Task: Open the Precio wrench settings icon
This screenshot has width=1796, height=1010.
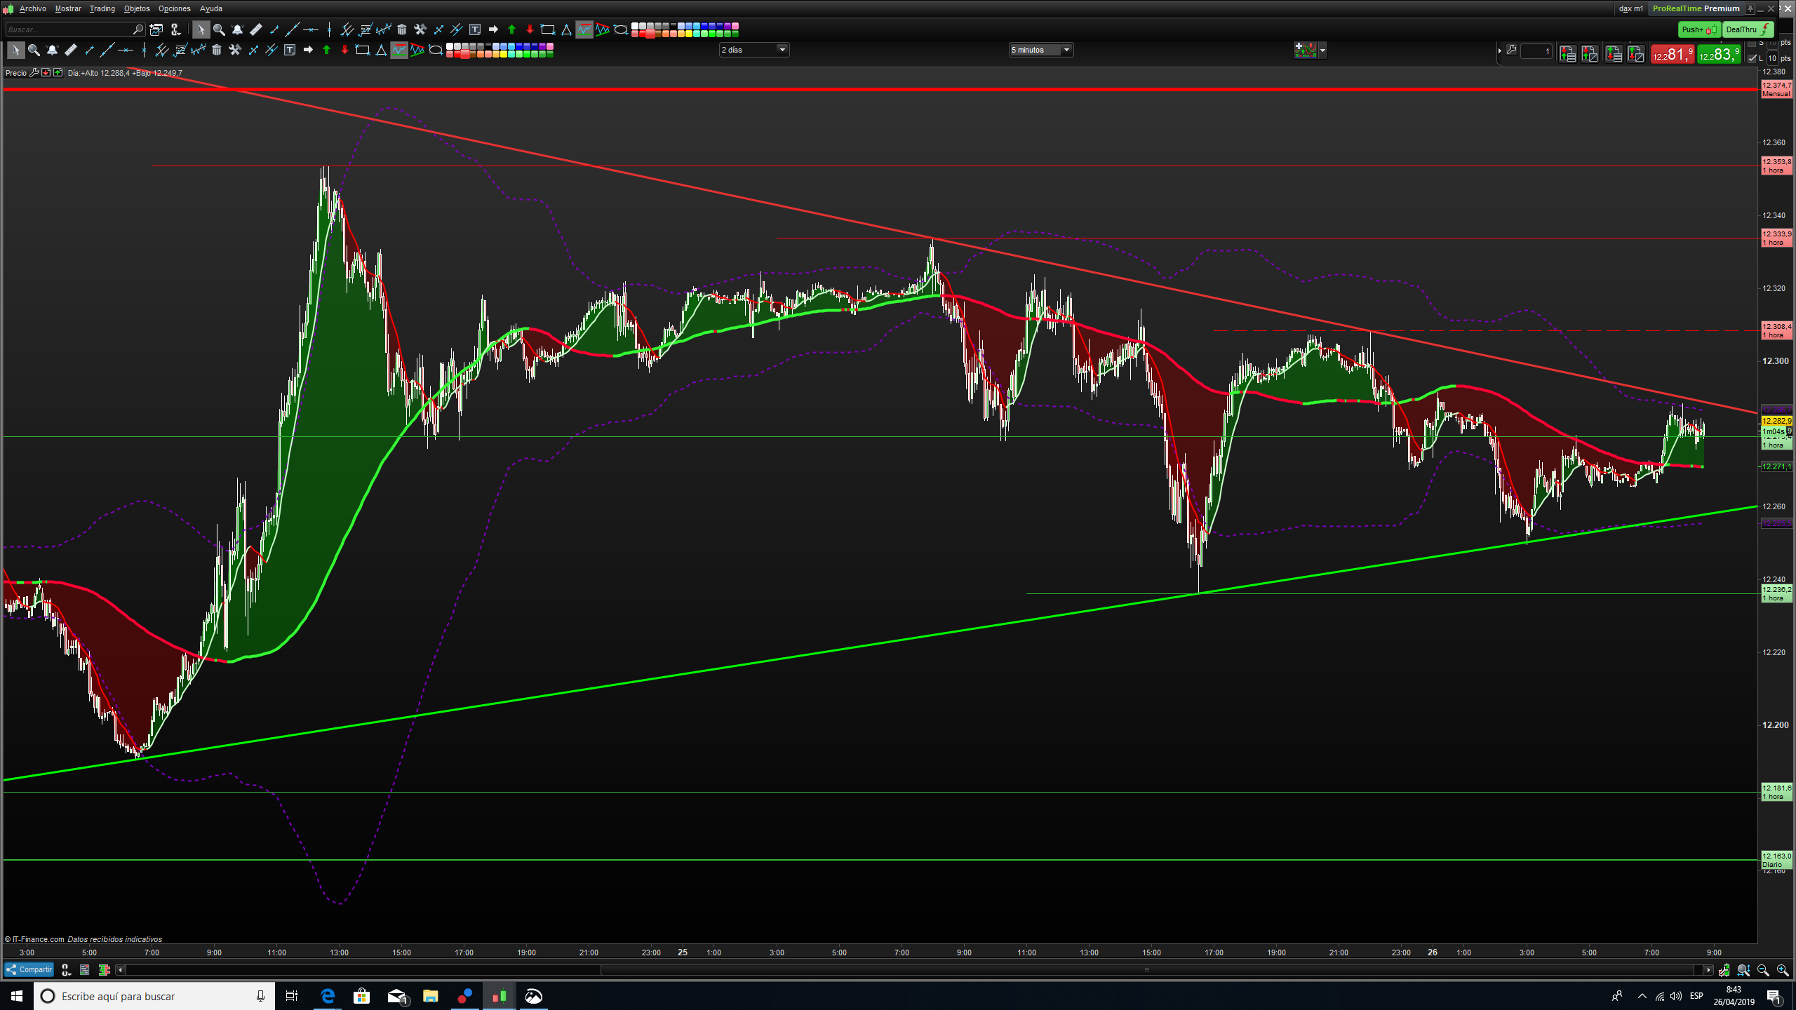Action: [34, 73]
